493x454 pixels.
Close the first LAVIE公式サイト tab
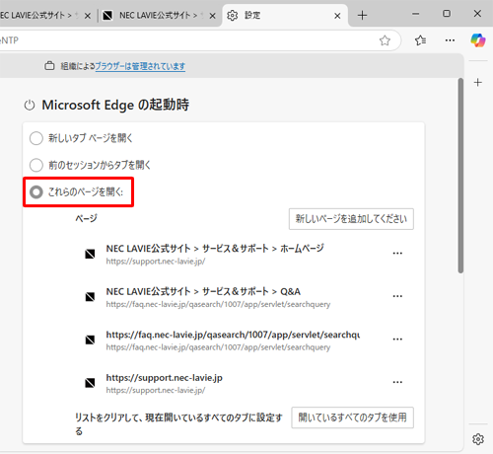coord(88,16)
